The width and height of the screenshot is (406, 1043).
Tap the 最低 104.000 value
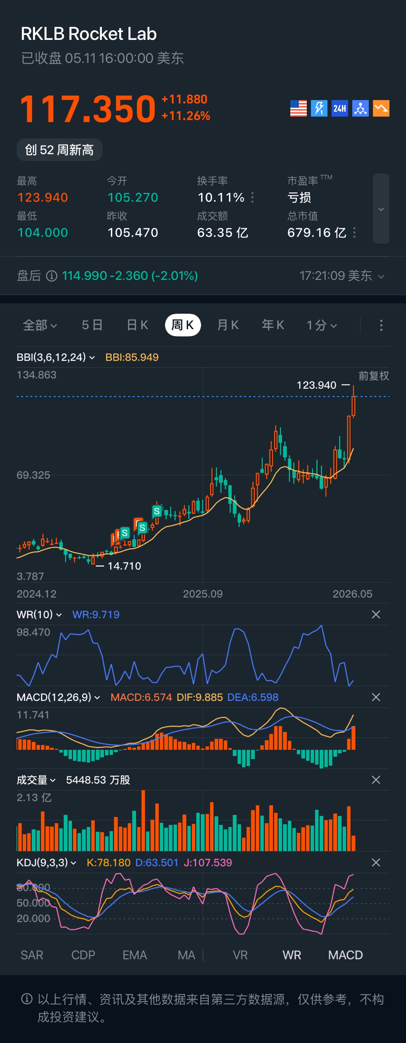tap(43, 232)
